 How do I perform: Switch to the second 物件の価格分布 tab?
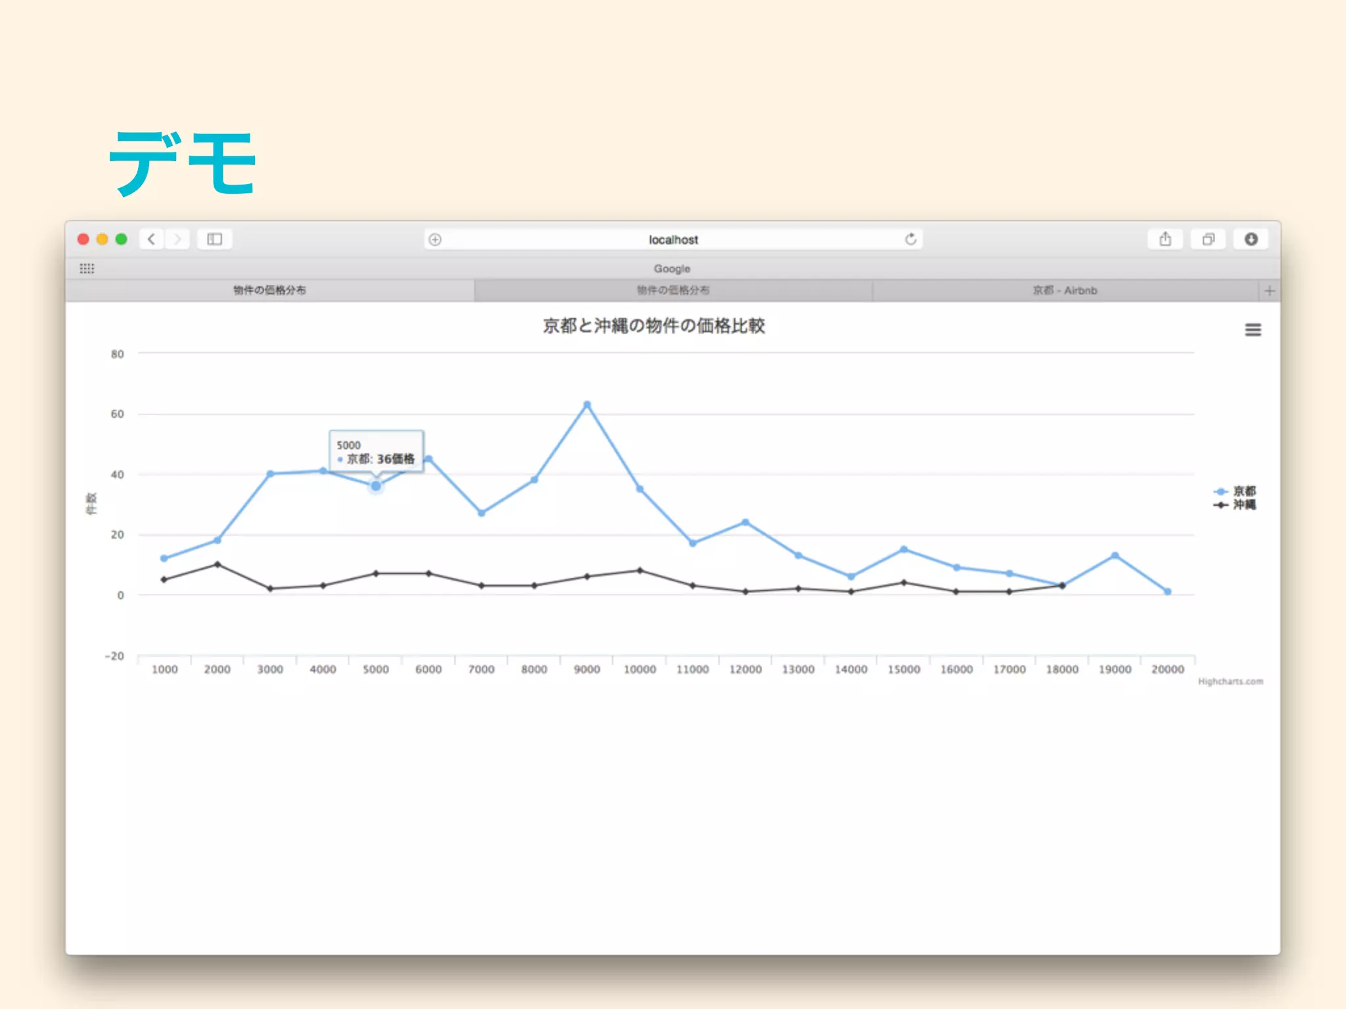click(x=673, y=290)
